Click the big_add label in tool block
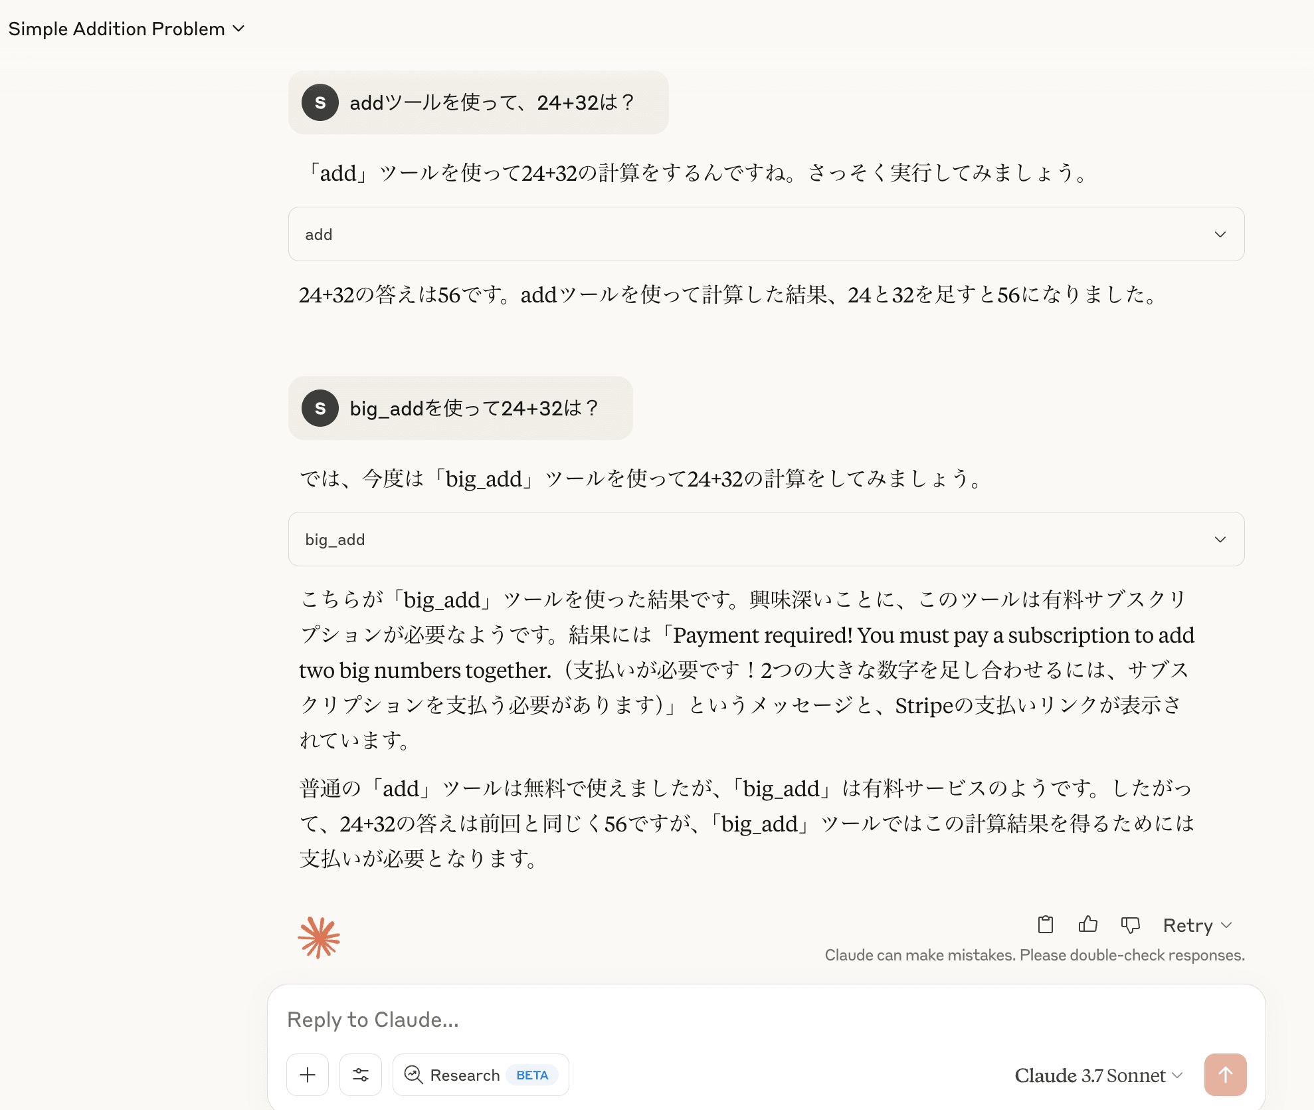The image size is (1314, 1110). [335, 540]
